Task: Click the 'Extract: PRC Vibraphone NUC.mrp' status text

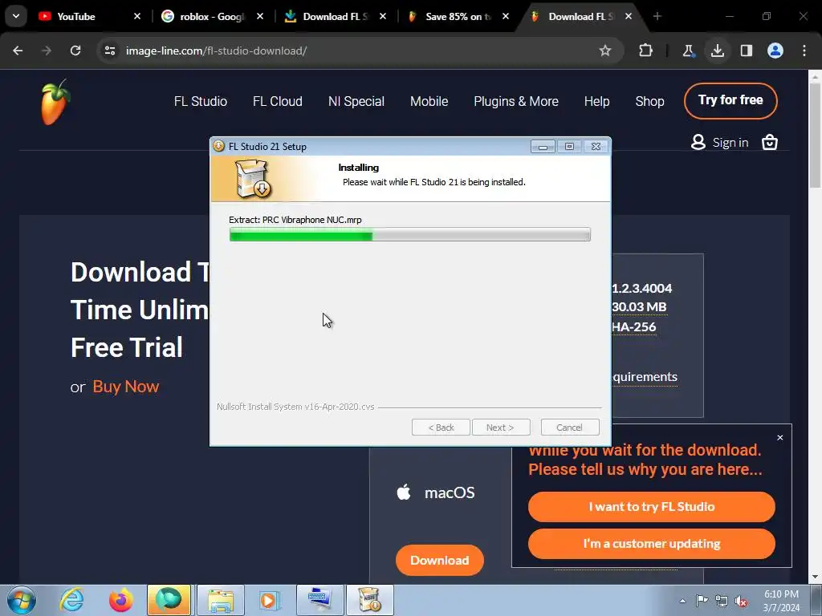Action: tap(295, 220)
